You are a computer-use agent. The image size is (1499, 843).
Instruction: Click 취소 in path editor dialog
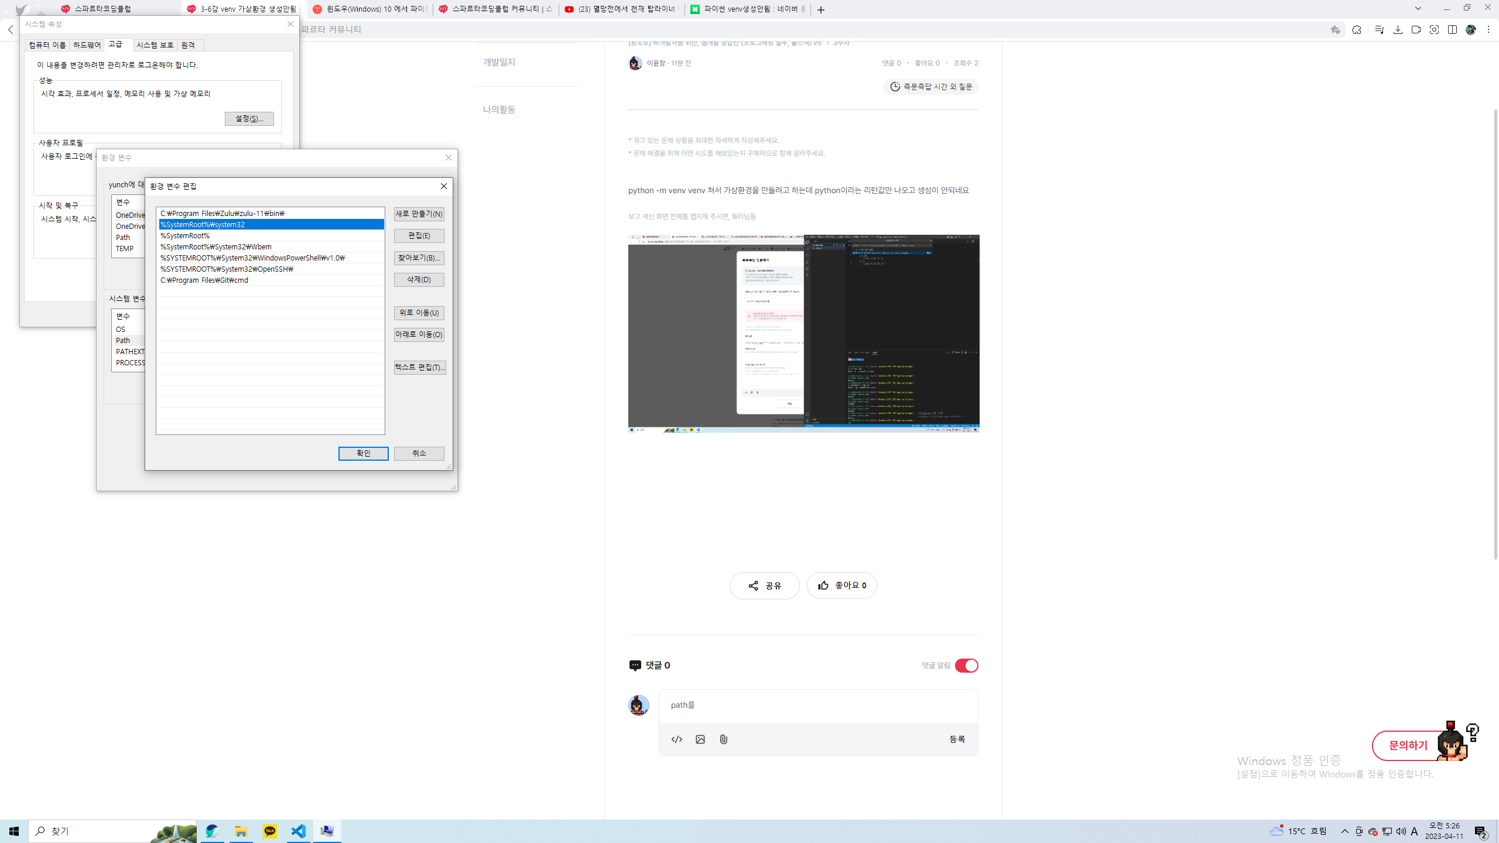coord(419,454)
